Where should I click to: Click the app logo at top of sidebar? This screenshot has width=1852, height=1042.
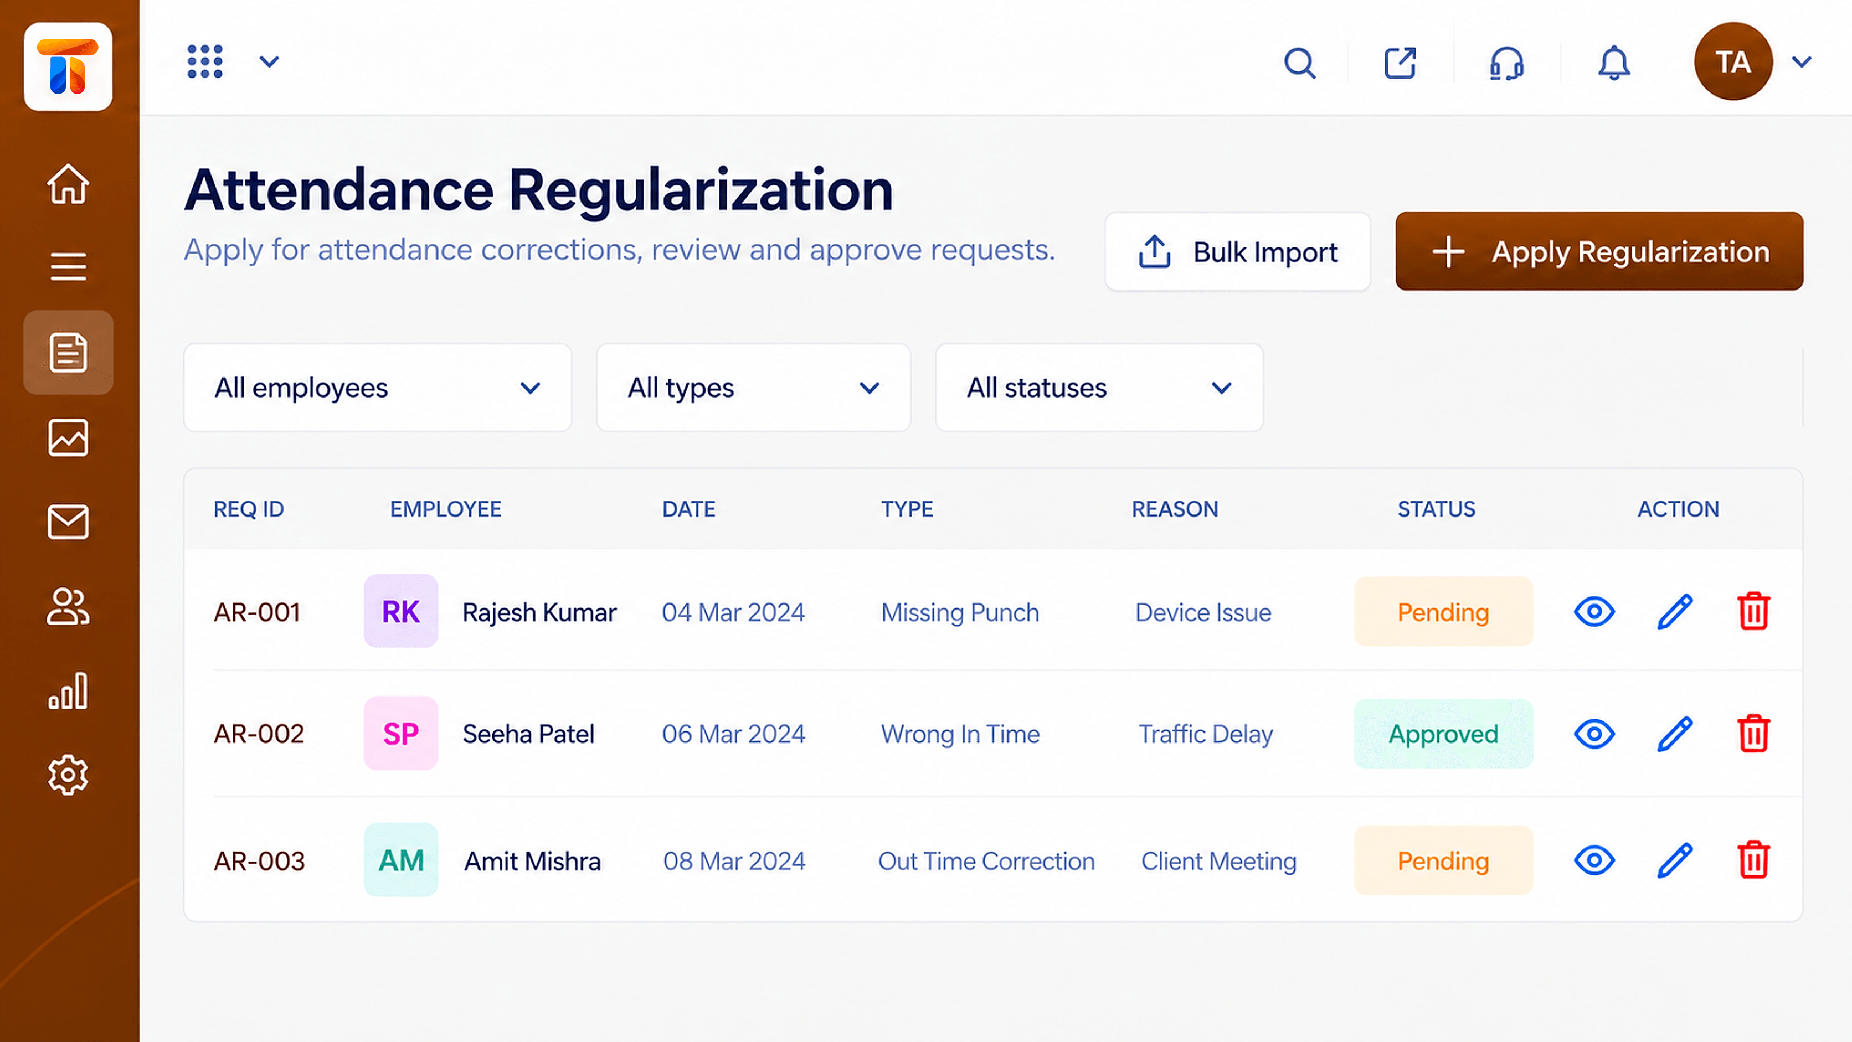[68, 67]
